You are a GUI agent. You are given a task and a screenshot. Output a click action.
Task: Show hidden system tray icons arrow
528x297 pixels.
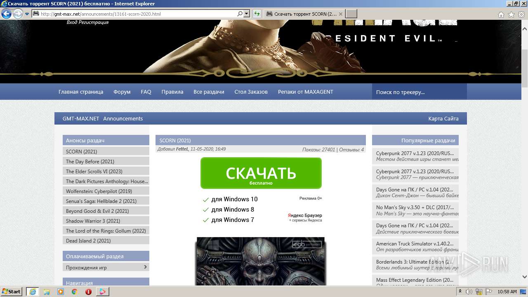[460, 291]
